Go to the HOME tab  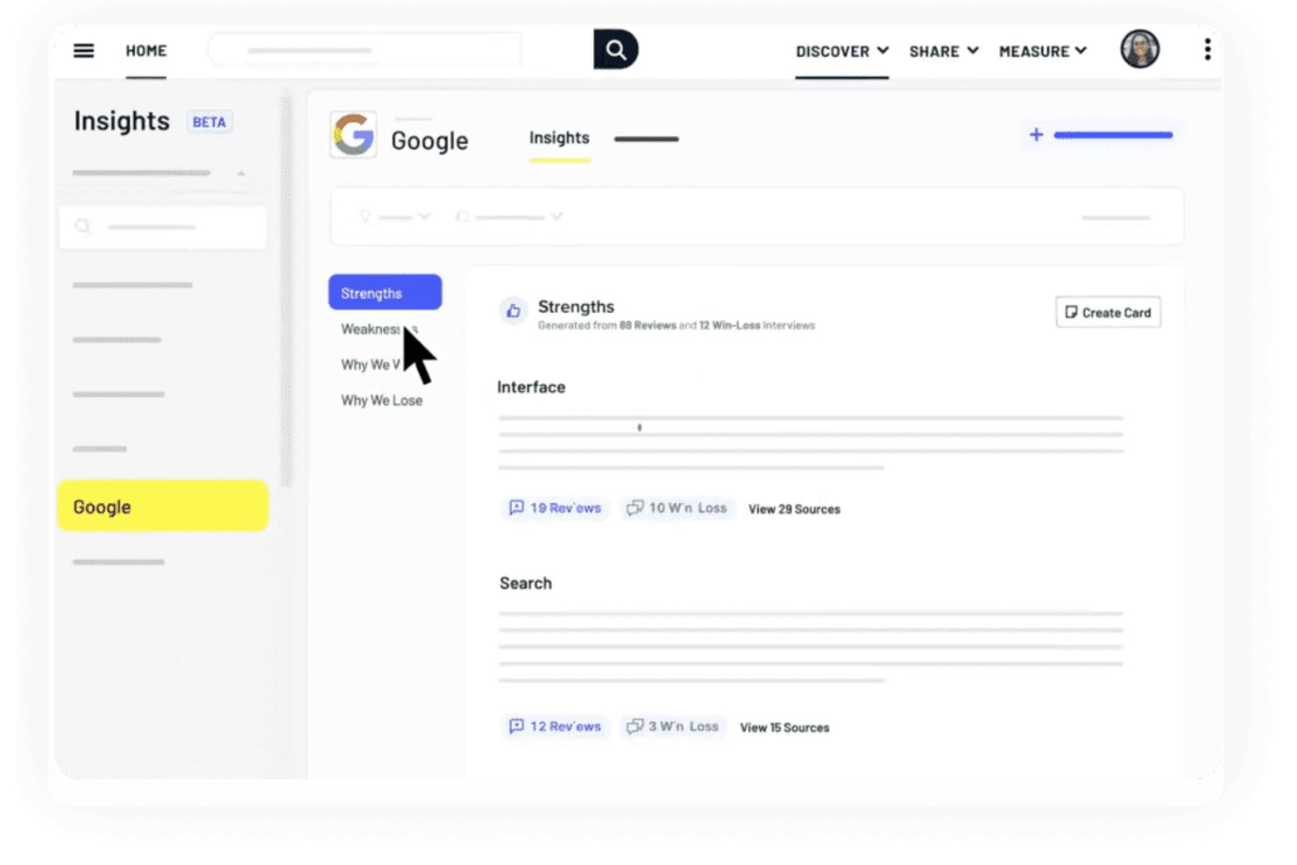[145, 51]
